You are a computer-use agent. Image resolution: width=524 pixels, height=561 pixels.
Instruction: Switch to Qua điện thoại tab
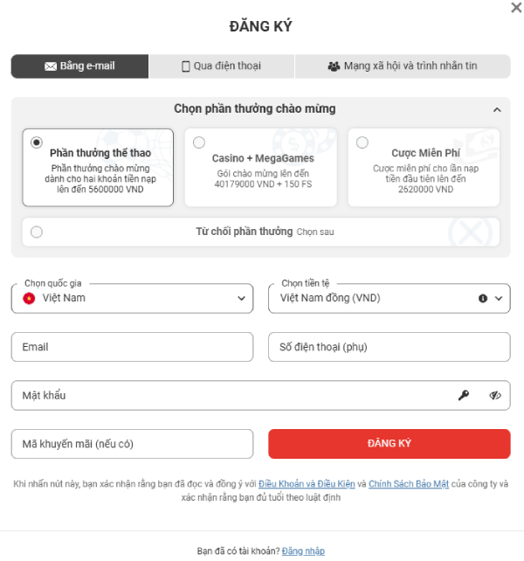click(222, 66)
